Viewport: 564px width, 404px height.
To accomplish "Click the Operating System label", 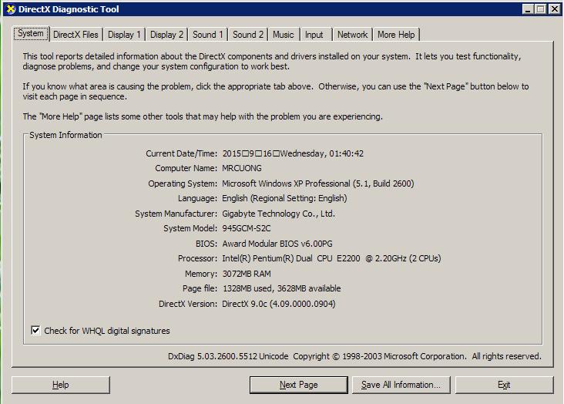I will pos(183,183).
